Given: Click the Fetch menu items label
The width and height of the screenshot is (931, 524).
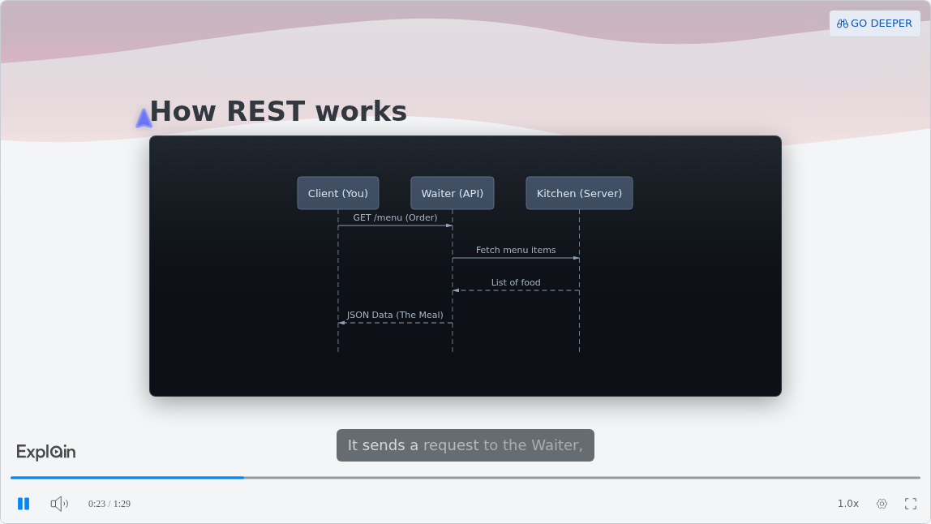Looking at the screenshot, I should coord(516,250).
